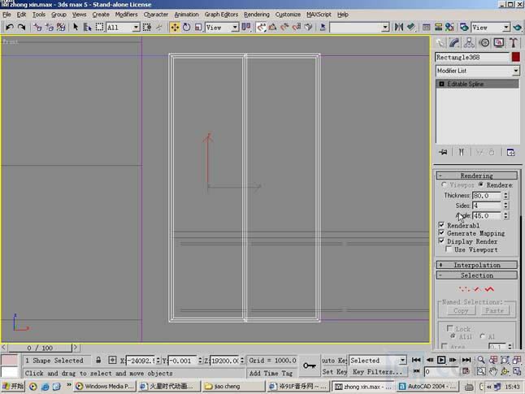
Task: Click the Undo arrow icon
Action: (10, 27)
